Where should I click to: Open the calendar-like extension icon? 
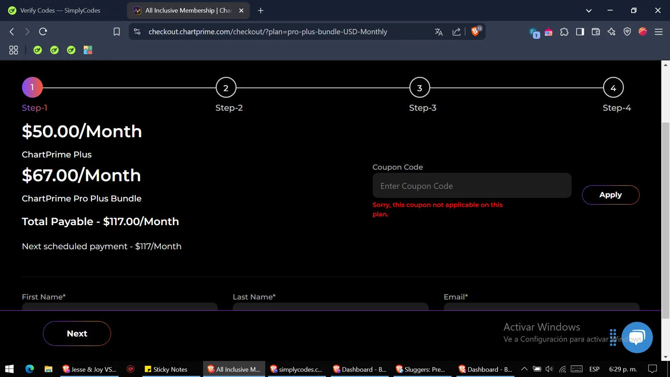549,32
